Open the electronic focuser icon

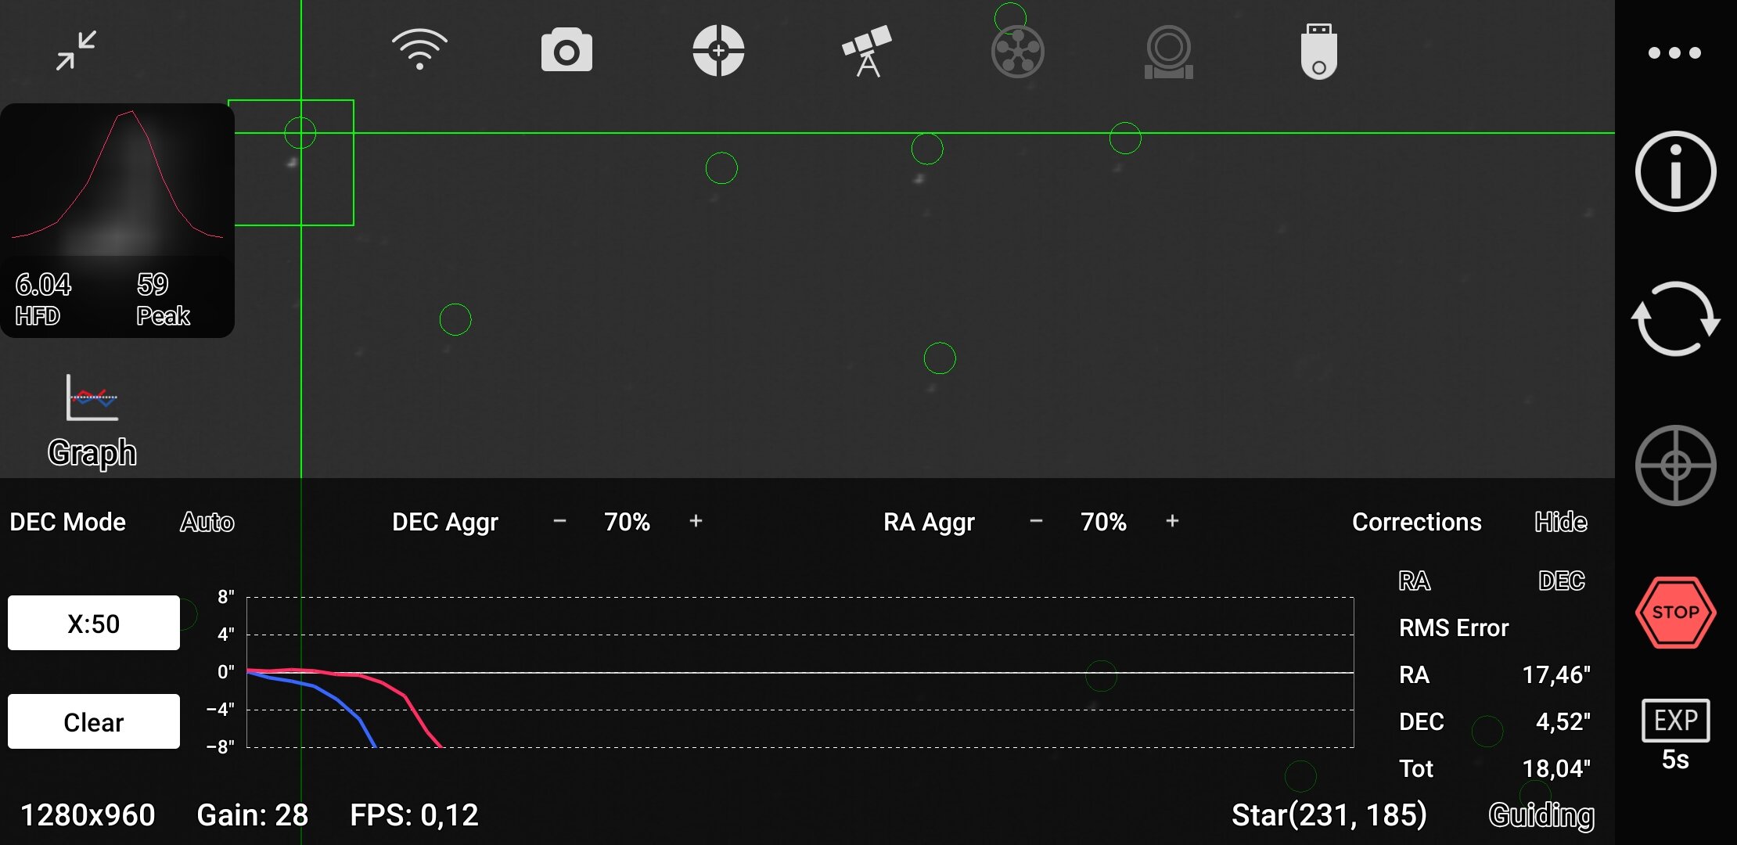point(1168,52)
